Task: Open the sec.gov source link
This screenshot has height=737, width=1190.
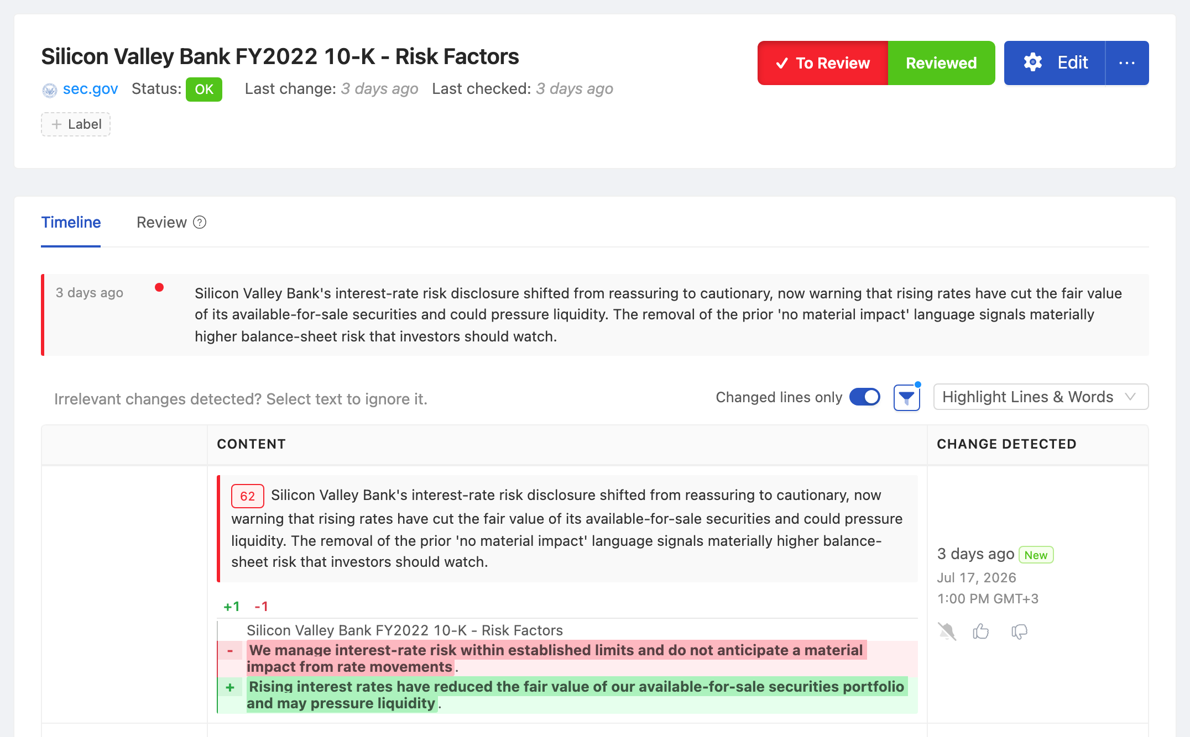Action: 90,89
